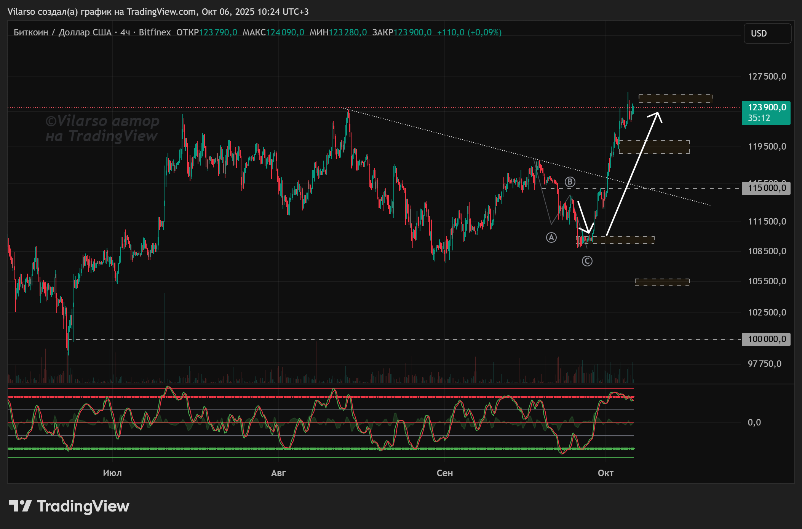Click the Окт time axis label

pos(605,473)
